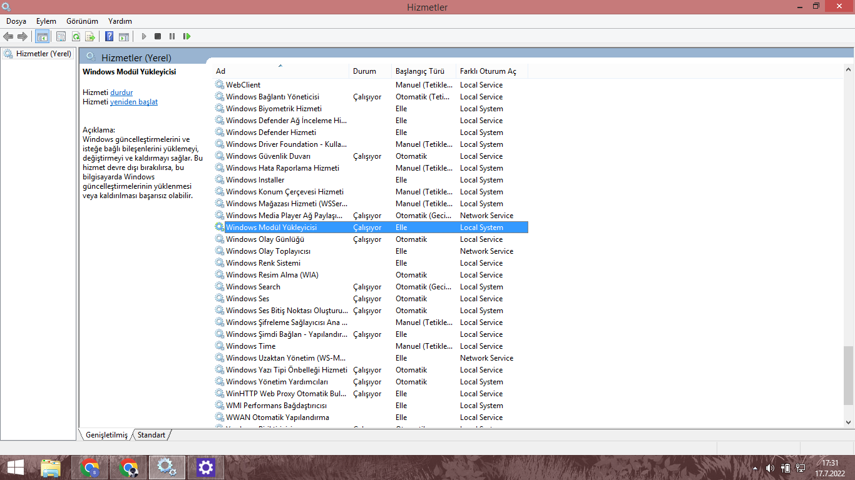Click the gear icon beside Windows Search

[220, 286]
